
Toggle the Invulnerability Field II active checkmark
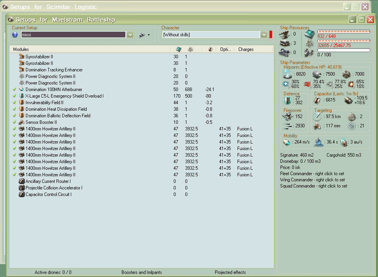point(14,103)
